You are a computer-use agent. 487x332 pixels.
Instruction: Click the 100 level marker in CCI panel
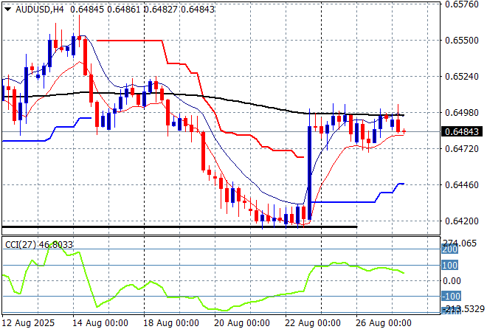pos(449,265)
